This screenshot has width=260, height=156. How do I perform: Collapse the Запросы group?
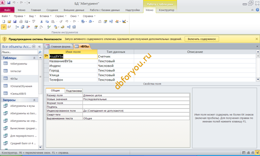(34, 100)
